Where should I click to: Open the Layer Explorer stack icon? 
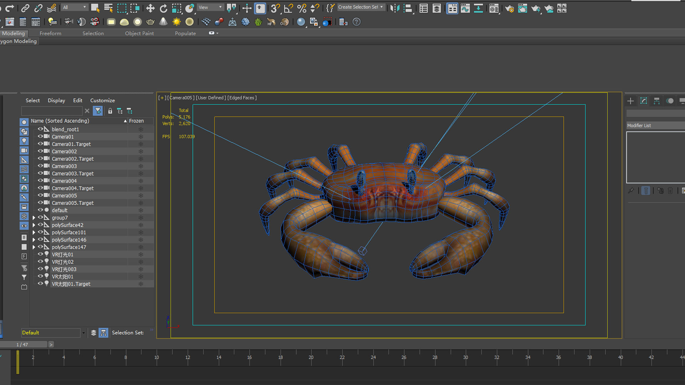pyautogui.click(x=437, y=9)
